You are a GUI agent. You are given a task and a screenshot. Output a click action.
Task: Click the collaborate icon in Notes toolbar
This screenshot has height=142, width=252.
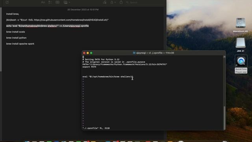point(105,2)
